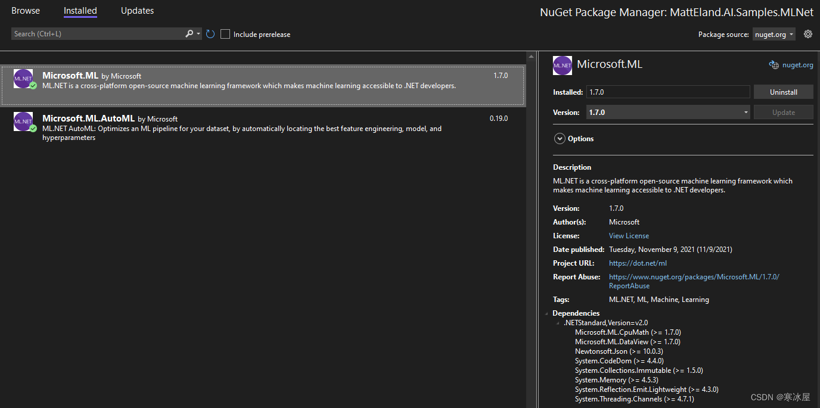Click the search magnifier icon
This screenshot has width=820, height=408.
tap(190, 34)
